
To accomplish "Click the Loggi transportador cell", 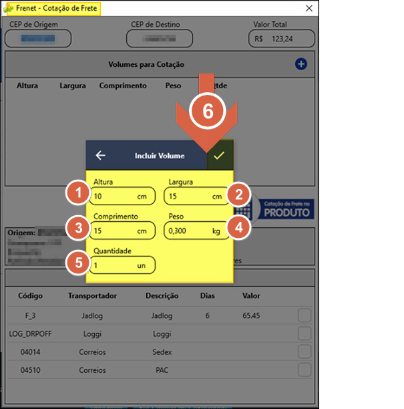I will click(92, 334).
